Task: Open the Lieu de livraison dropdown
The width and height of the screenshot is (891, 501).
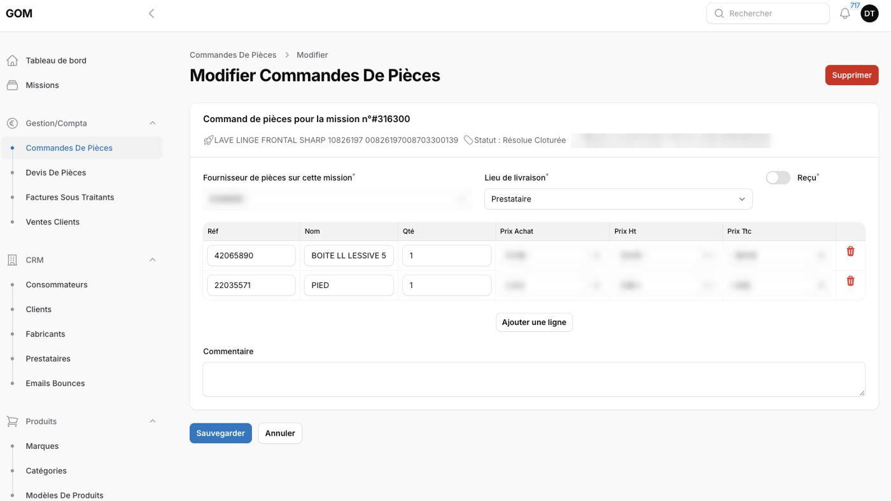Action: (618, 199)
